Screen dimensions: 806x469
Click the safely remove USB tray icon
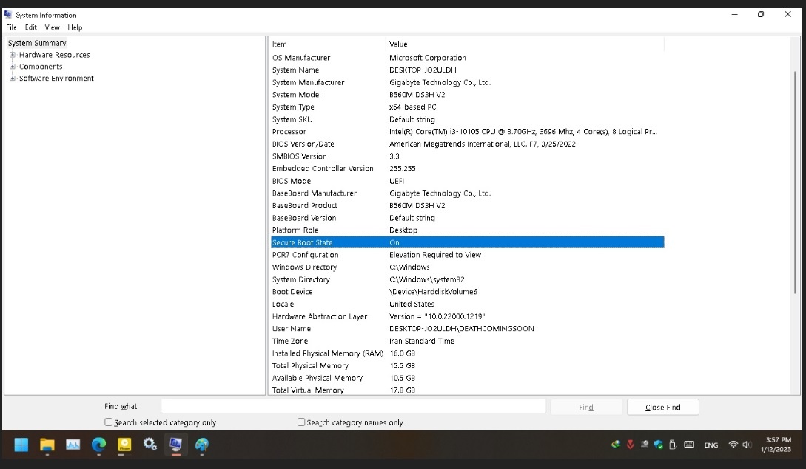click(x=672, y=445)
